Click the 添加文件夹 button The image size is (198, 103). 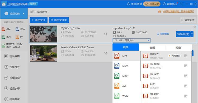[x=59, y=20]
